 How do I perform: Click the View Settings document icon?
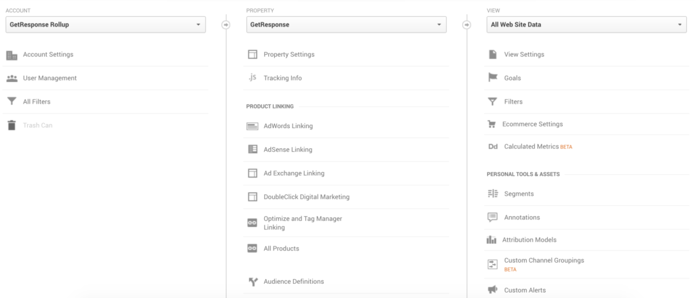coord(493,54)
